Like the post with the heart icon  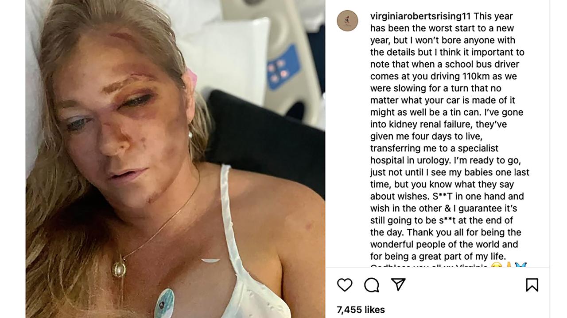(x=345, y=285)
